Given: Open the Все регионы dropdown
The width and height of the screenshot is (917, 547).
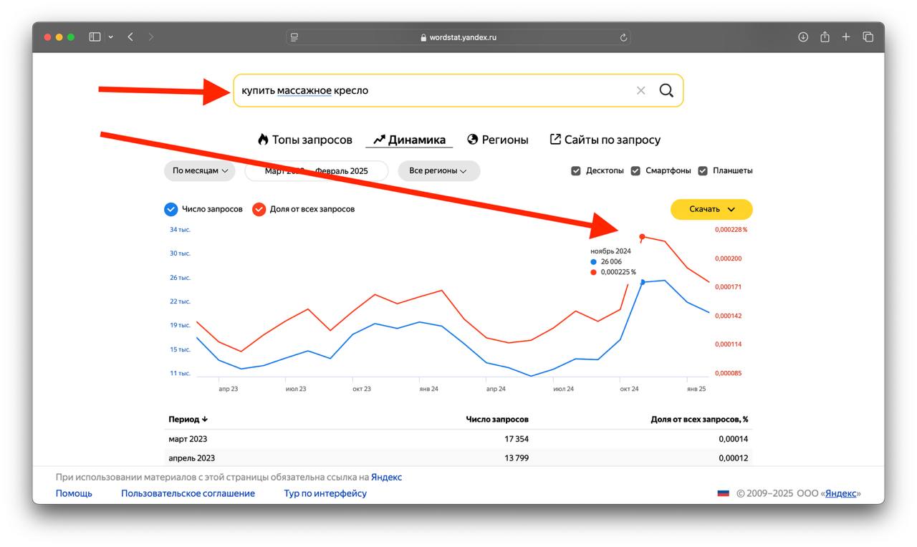Looking at the screenshot, I should click(438, 171).
